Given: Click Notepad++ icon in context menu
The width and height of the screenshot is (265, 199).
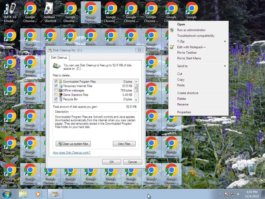Looking at the screenshot, I should click(x=172, y=47).
